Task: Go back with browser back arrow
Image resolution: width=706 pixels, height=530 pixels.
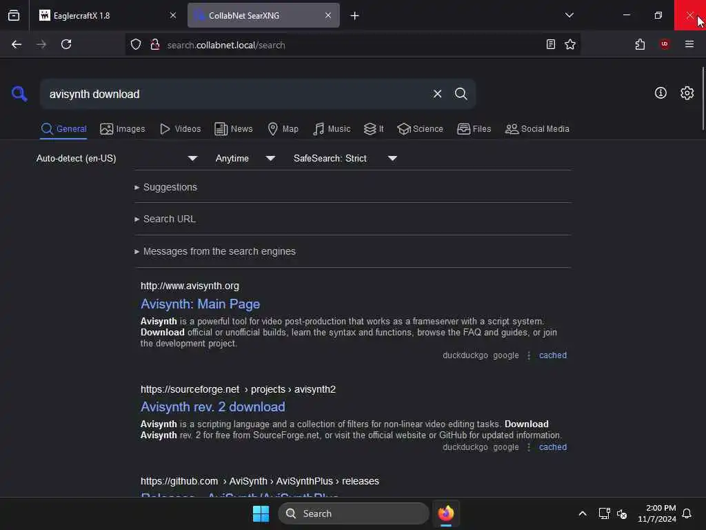Action: coord(17,44)
